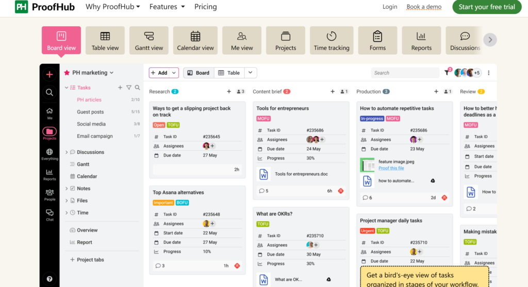Switch to the Table view toggle
Viewport: 528px width, 287px height.
229,73
